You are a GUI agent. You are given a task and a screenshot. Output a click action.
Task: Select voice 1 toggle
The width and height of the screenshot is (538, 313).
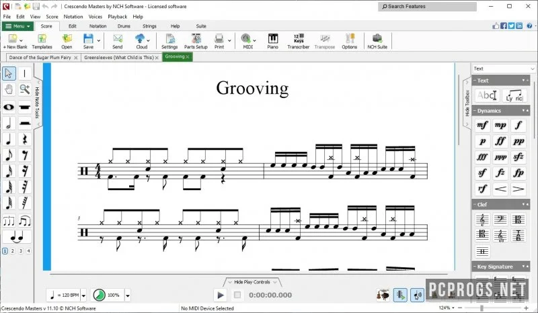click(x=5, y=251)
